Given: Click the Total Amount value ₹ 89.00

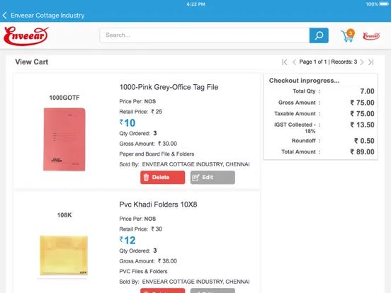Looking at the screenshot, I should point(363,151).
